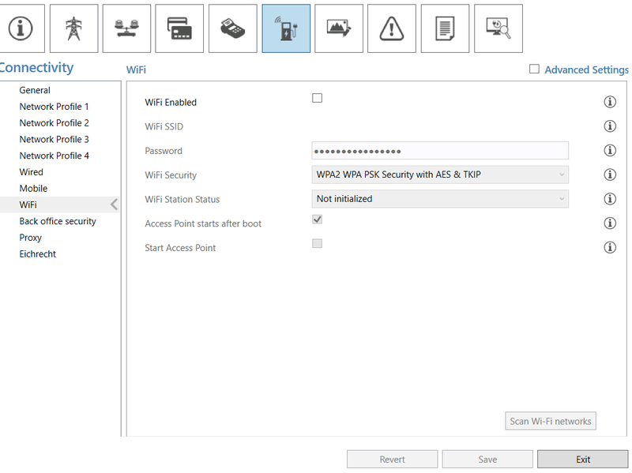
Task: Select WiFi in the sidebar
Action: point(59,205)
